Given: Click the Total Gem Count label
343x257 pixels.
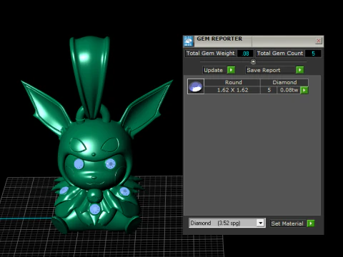Looking at the screenshot, I should pyautogui.click(x=280, y=54).
